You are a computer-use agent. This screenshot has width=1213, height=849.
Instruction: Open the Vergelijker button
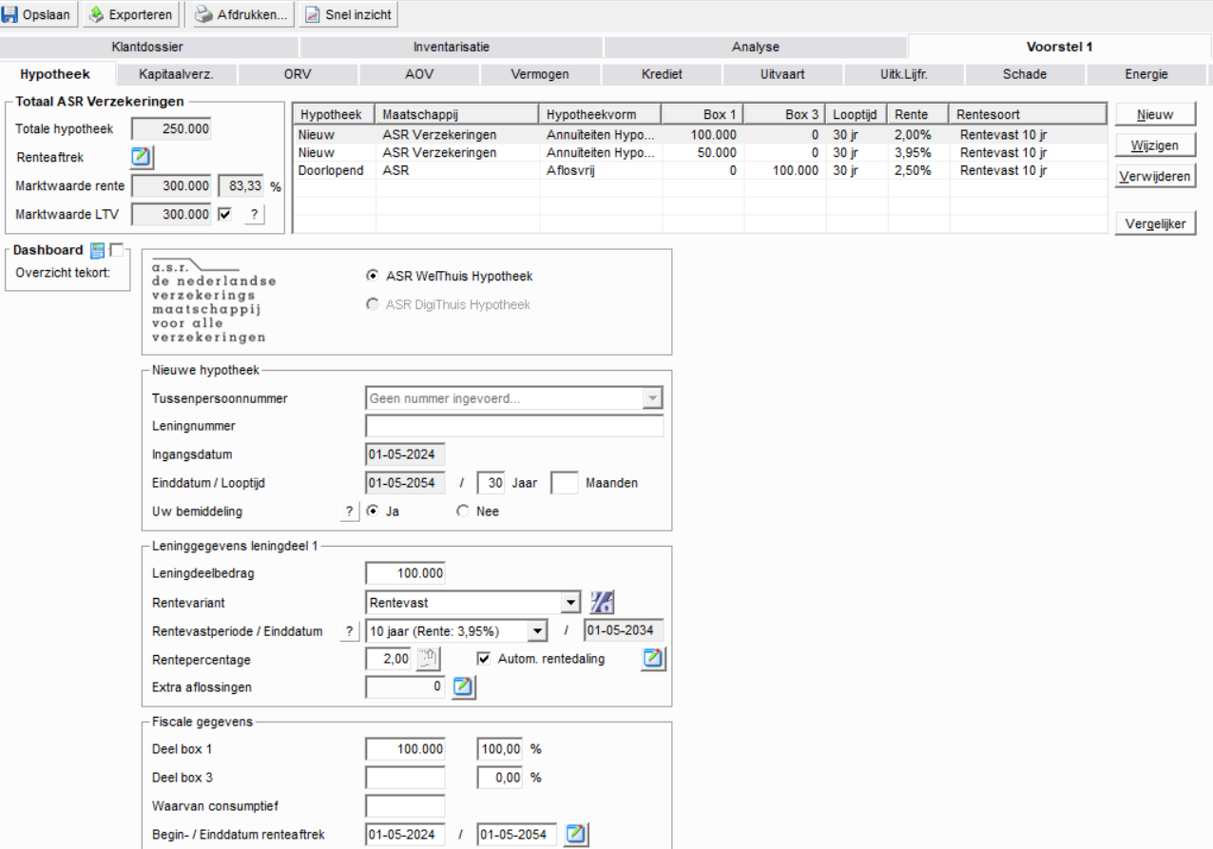click(x=1155, y=224)
